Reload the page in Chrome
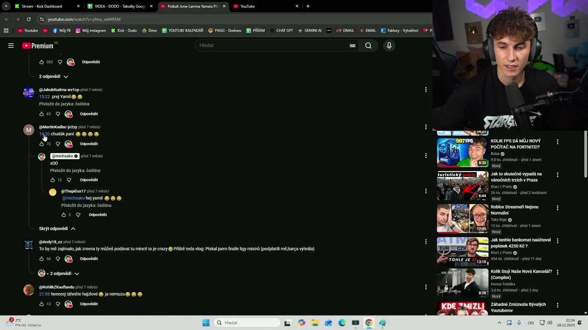588x330 pixels. [x=28, y=19]
